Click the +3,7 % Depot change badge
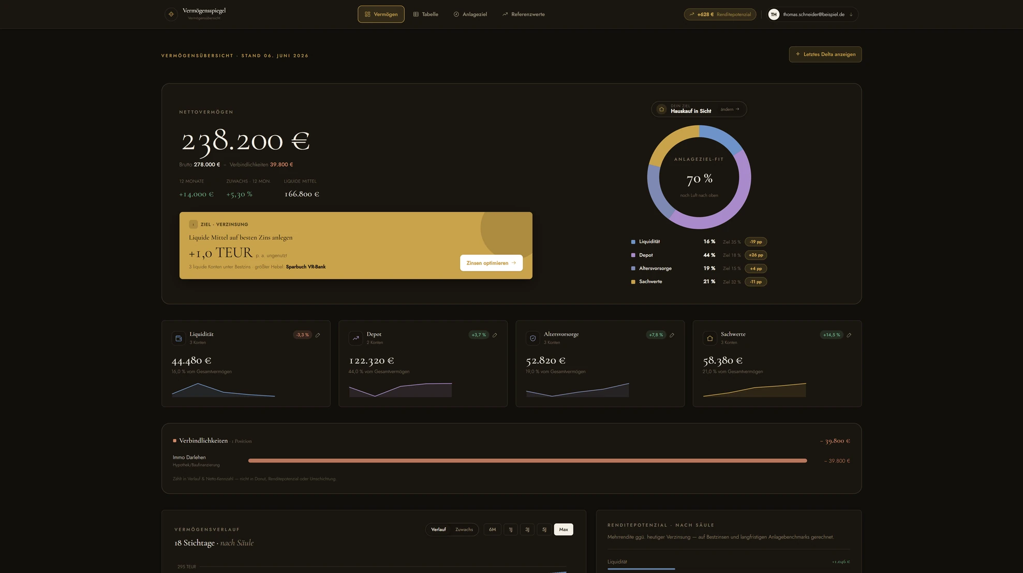 (479, 335)
